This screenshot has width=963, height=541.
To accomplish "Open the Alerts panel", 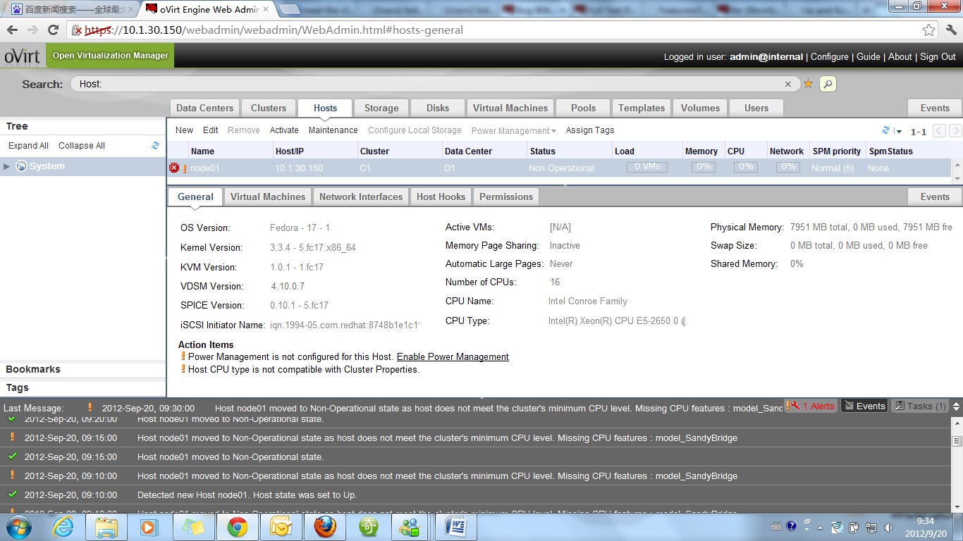I will [812, 406].
